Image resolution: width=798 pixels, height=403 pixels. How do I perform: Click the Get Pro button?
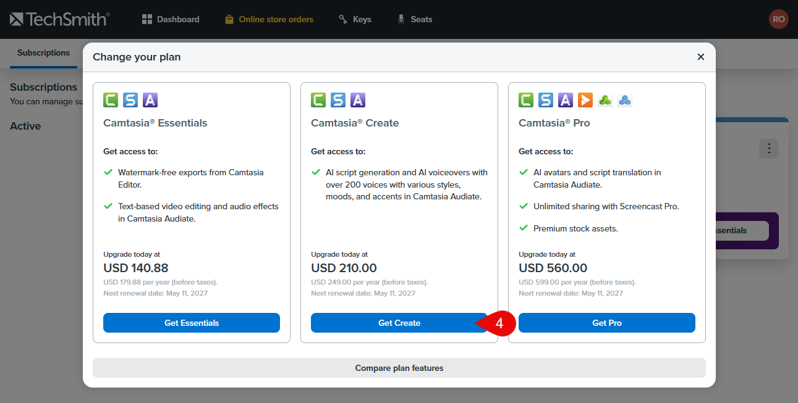coord(607,323)
